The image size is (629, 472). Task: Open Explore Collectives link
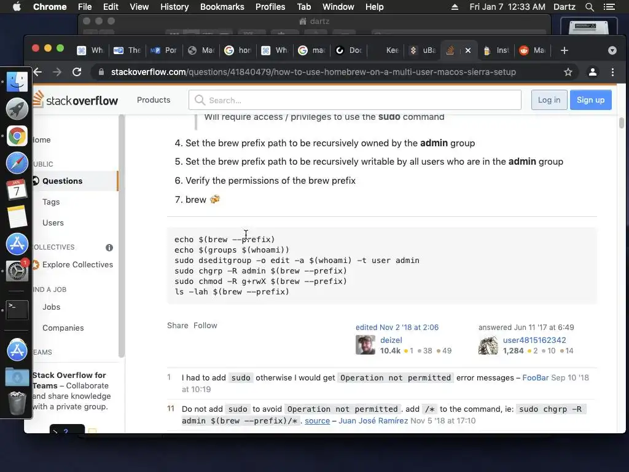click(77, 264)
